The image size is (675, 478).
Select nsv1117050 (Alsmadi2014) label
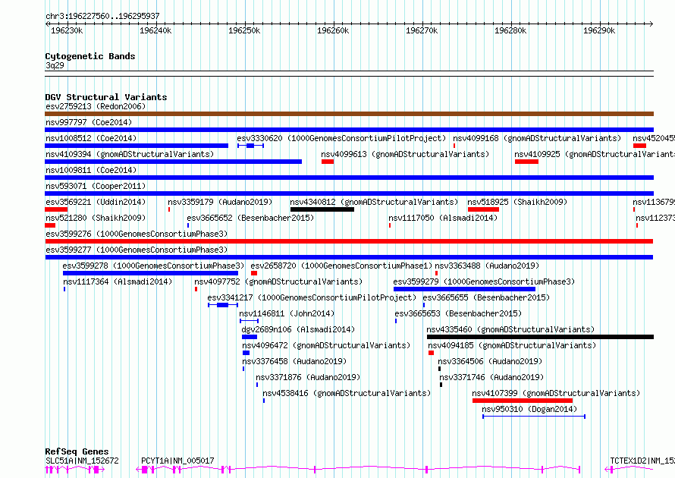443,218
